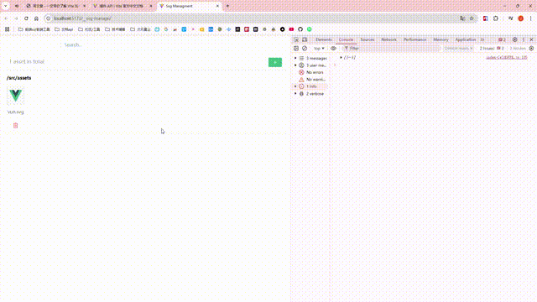Click the translate page icon
Image resolution: width=537 pixels, height=302 pixels.
point(462,18)
